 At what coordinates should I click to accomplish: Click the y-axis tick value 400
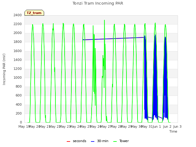pyautogui.click(x=19, y=104)
